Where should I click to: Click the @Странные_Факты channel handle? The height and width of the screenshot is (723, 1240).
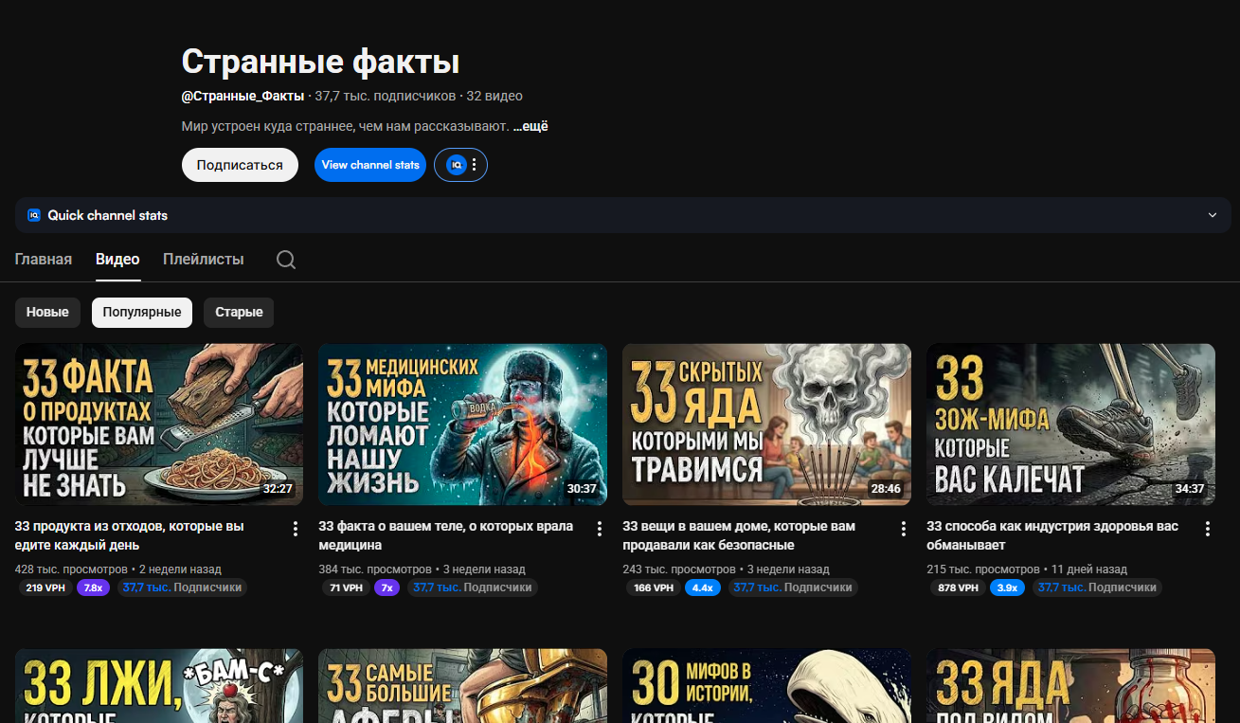pyautogui.click(x=243, y=96)
